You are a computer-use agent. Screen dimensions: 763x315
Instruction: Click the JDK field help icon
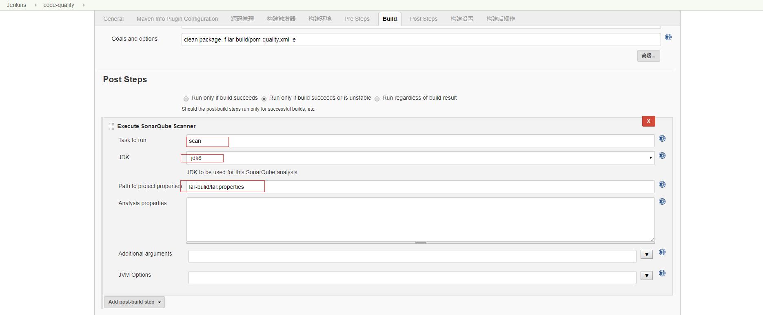click(x=662, y=155)
